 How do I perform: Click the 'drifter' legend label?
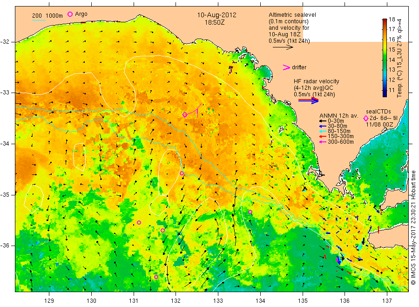point(299,67)
